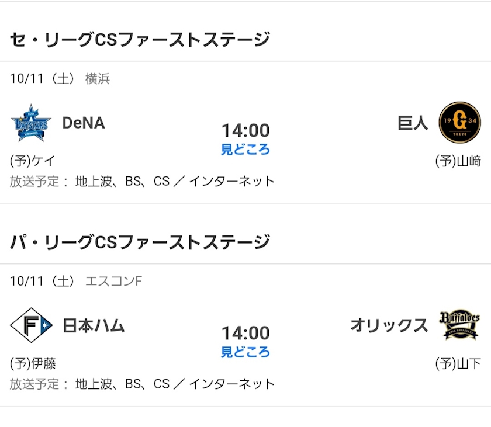Viewport: 491px width, 427px height.
Task: Click the 14:00 start time of 日本ハム game
Action: pos(245,333)
